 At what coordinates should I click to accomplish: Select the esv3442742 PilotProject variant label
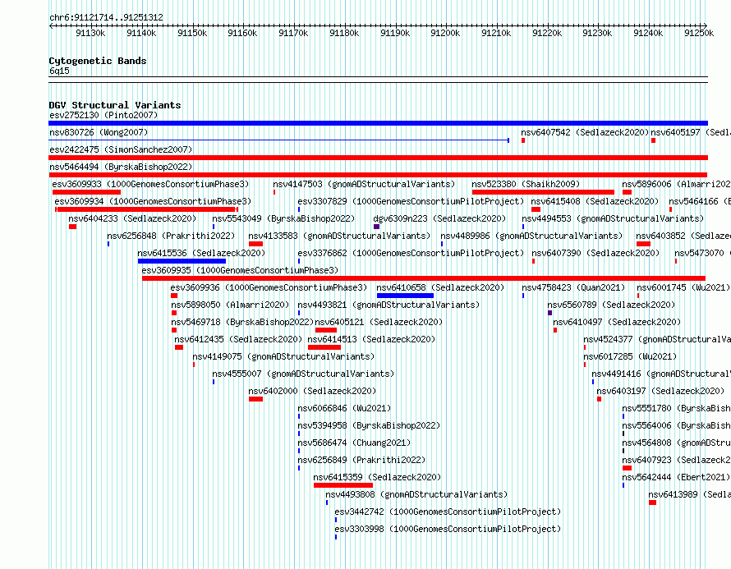[448, 512]
